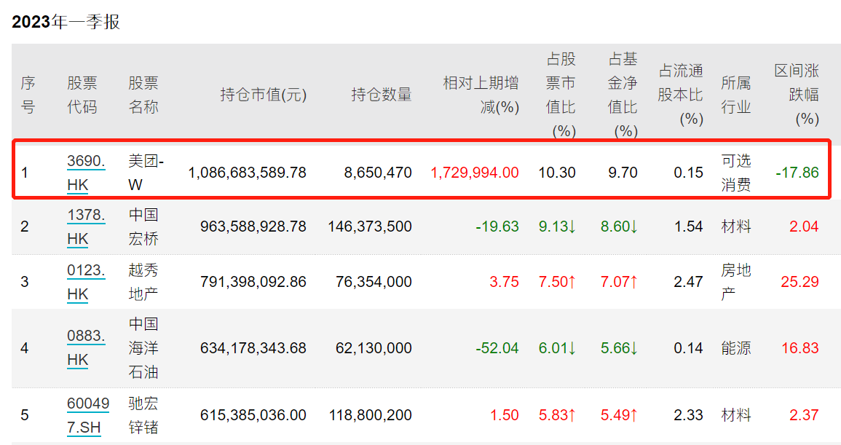Open the 1378.HK stock code link
Screen dimensions: 841x445
point(85,227)
